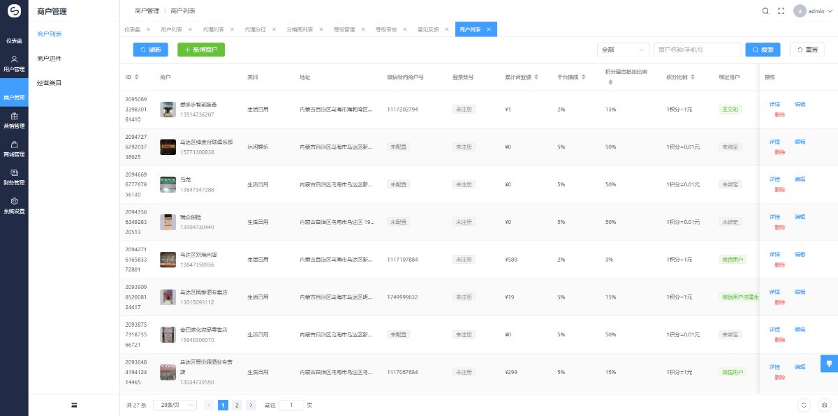Close the 代理列表 tab
Screen dimensions: 838x416
click(232, 29)
